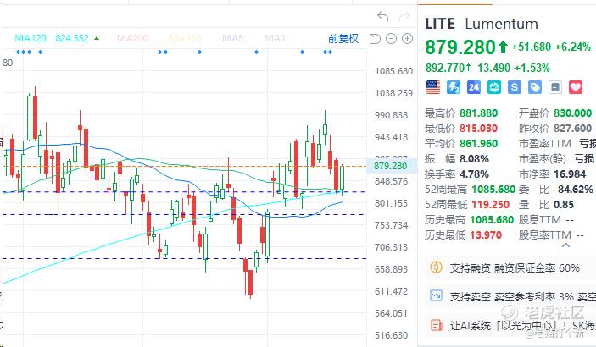Screen dimensions: 596x347
Task: Reset chart view with the curved arrow icon
Action: (x=376, y=39)
